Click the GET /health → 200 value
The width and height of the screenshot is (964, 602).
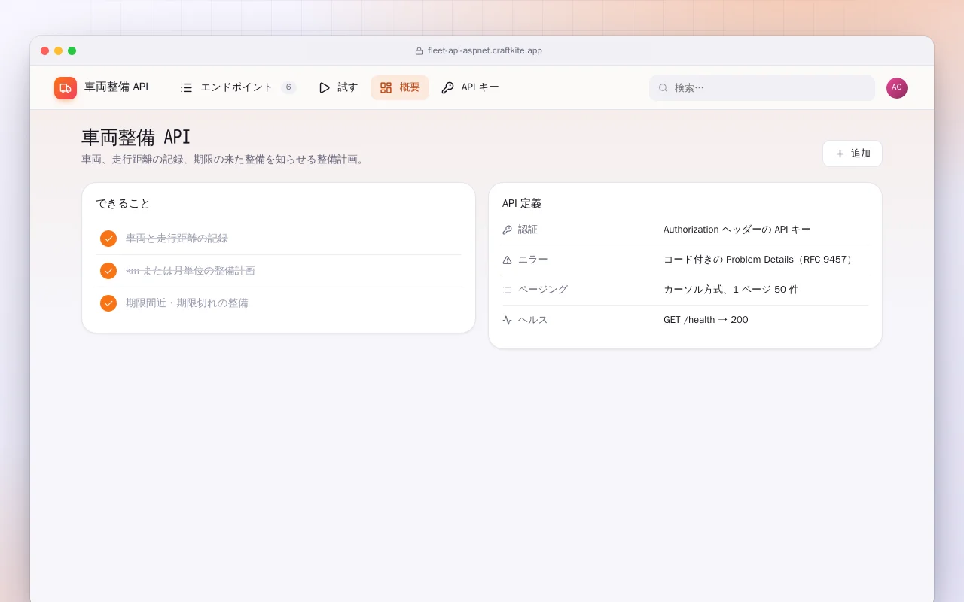pos(706,320)
